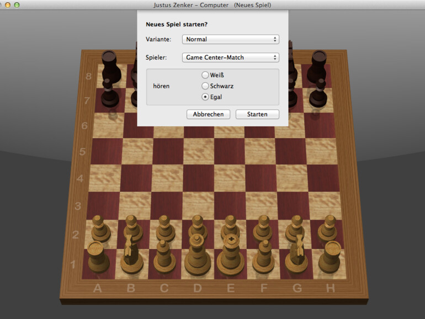Select the white knight on G1
425x319 pixels.
pos(296,254)
